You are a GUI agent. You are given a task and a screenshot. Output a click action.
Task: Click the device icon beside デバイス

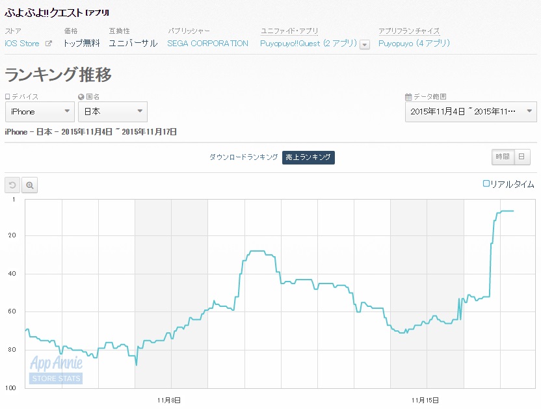(8, 97)
